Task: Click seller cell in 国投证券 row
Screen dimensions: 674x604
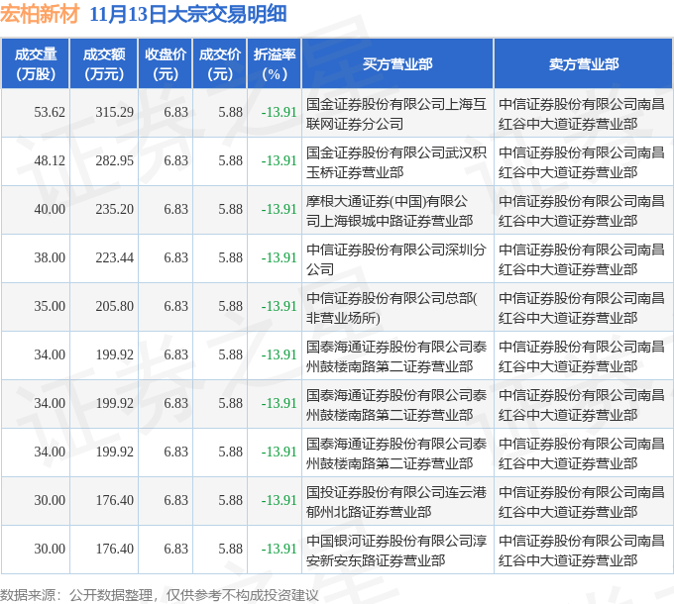Action: [x=582, y=502]
